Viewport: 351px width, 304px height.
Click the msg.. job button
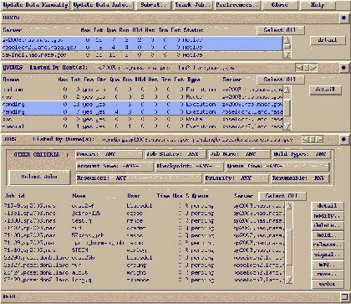pyautogui.click(x=328, y=265)
